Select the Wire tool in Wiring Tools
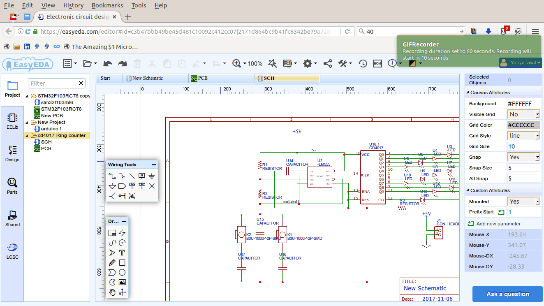Viewport: 544px width, 306px height. coord(112,176)
